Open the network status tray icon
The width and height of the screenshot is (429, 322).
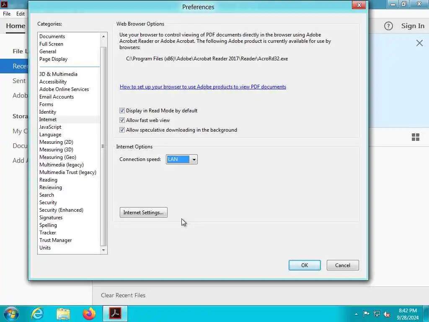click(377, 314)
